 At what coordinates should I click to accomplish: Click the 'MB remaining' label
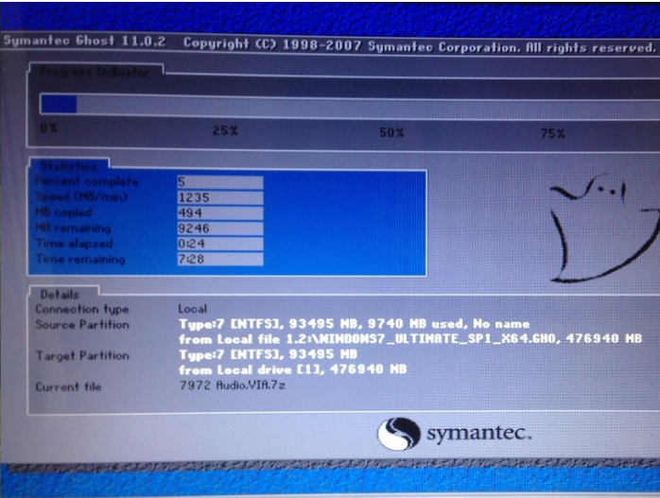pyautogui.click(x=73, y=228)
